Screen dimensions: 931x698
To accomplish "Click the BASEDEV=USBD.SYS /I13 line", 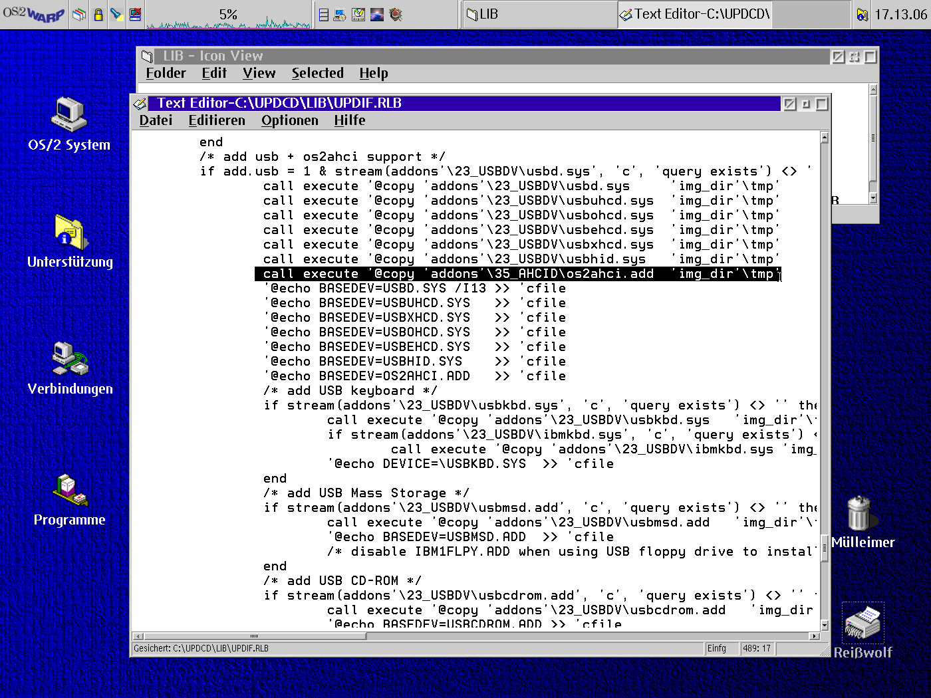I will coord(414,289).
